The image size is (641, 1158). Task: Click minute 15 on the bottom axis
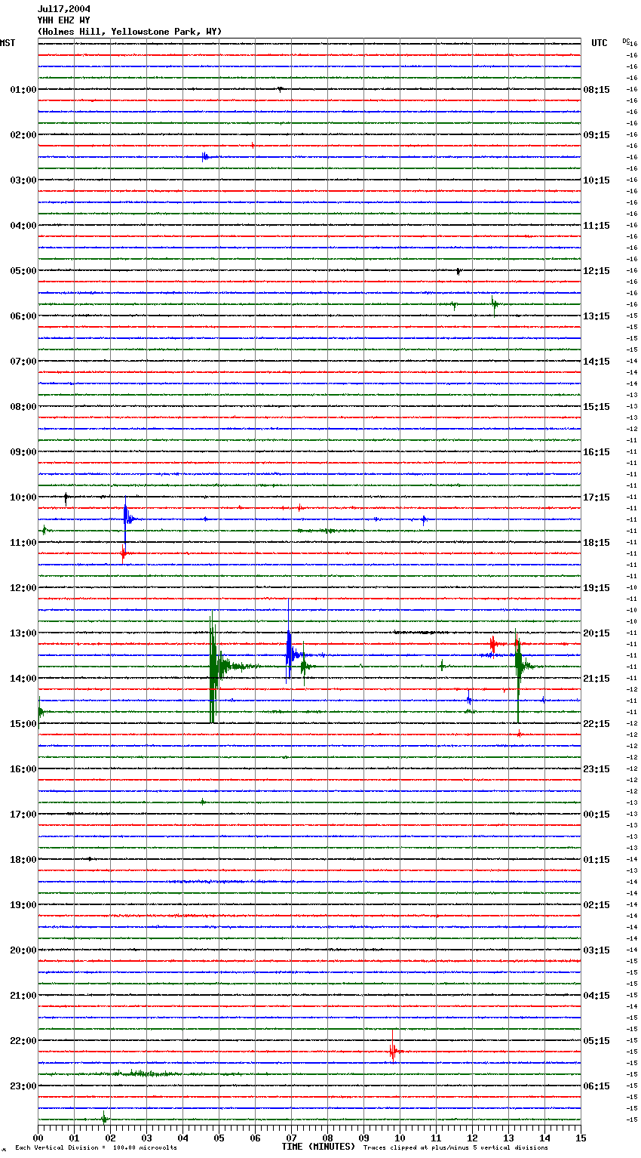point(581,1138)
